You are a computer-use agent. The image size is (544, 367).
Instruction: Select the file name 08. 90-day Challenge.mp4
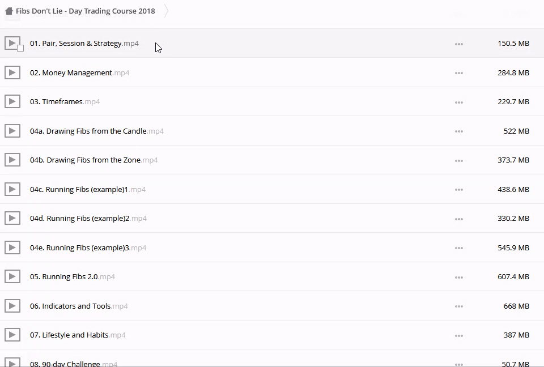coord(74,364)
